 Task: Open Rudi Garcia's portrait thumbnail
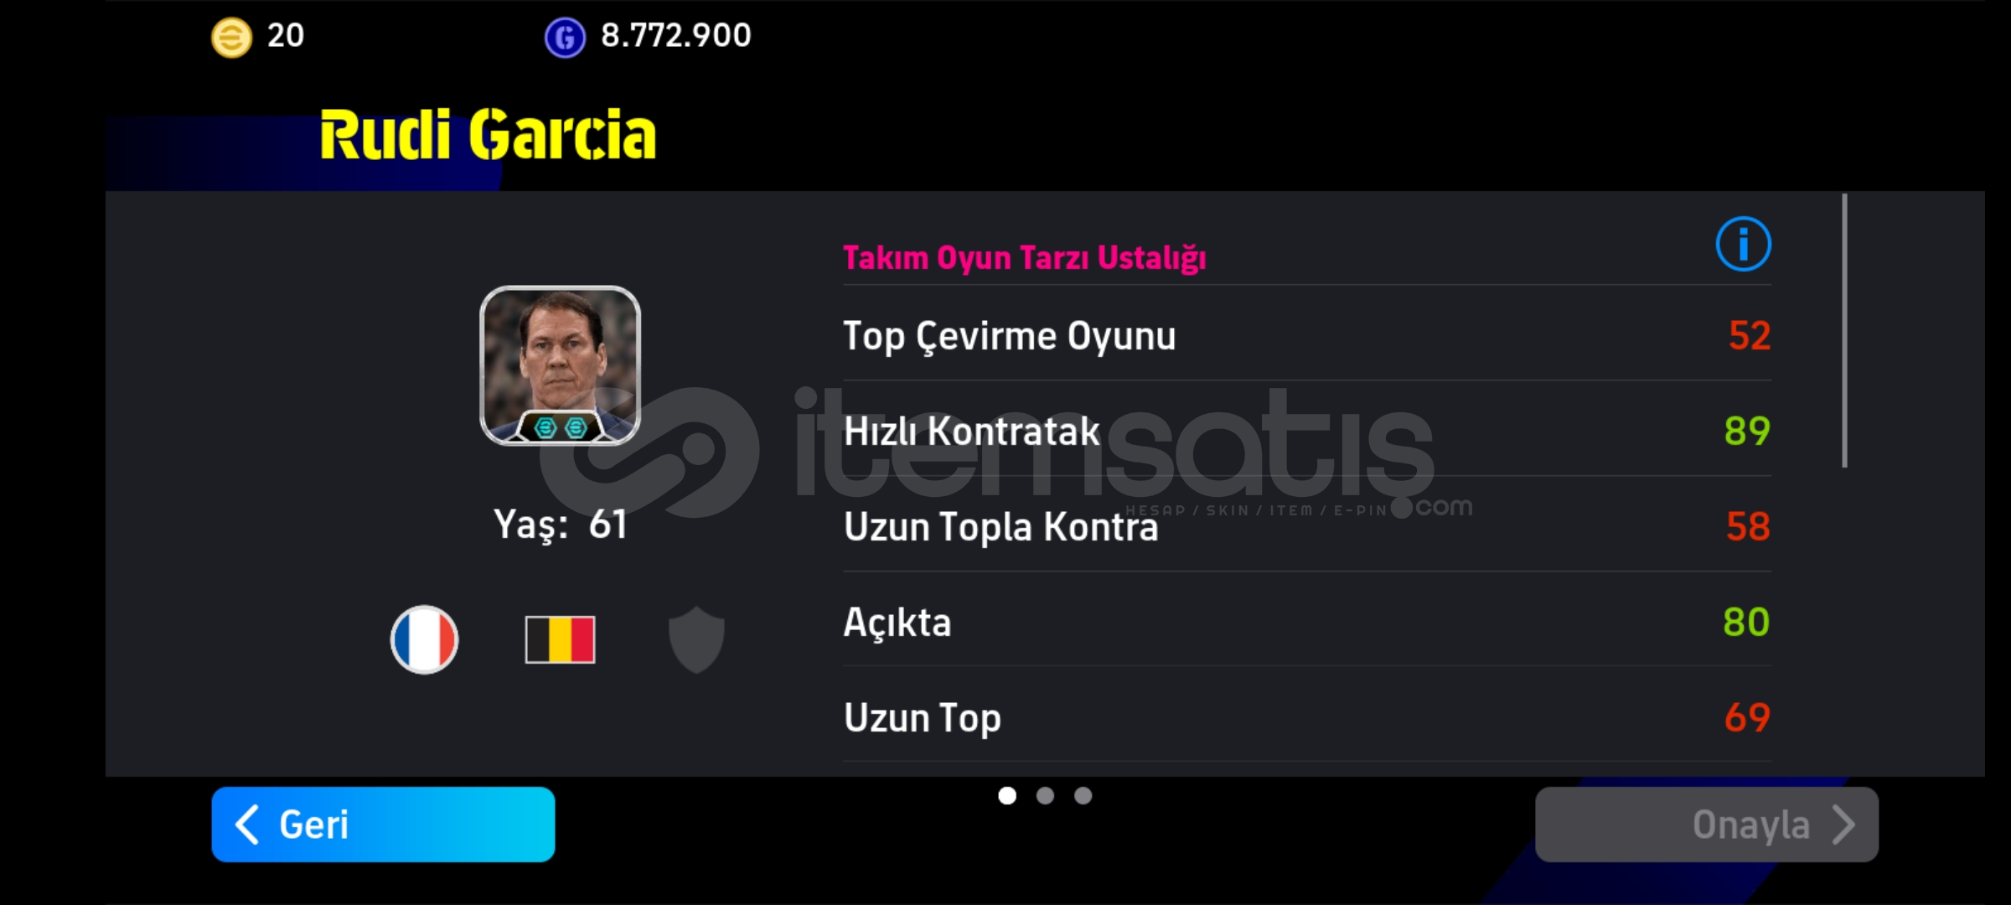560,365
